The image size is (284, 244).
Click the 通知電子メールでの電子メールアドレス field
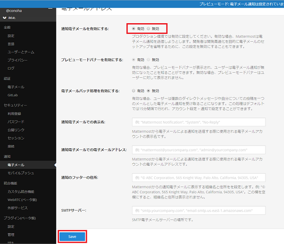(199, 150)
